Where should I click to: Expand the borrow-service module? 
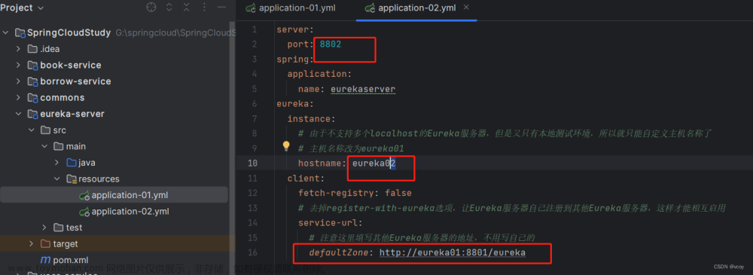(18, 81)
